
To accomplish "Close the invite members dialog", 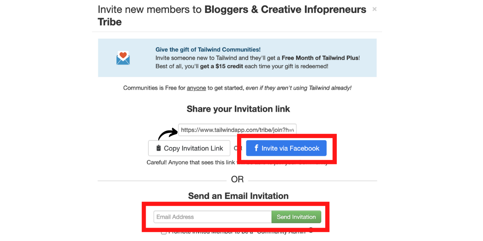I will (374, 9).
